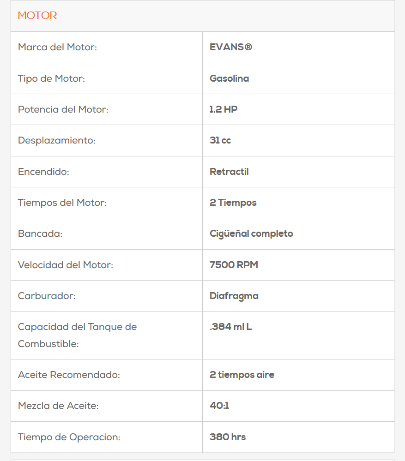Click the Diafragma value text
Screen dimensions: 405x461
point(234,296)
